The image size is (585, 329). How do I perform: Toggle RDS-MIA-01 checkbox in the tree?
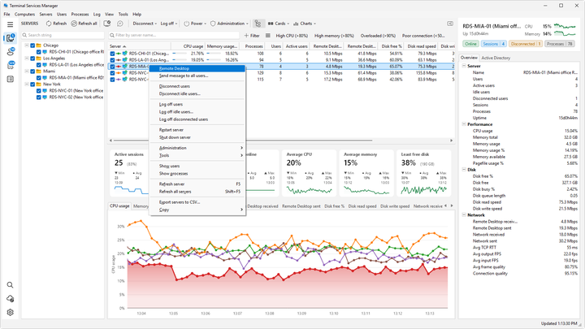click(39, 78)
